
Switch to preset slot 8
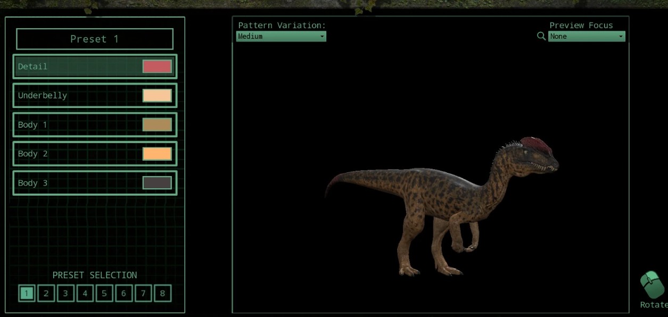tap(162, 293)
